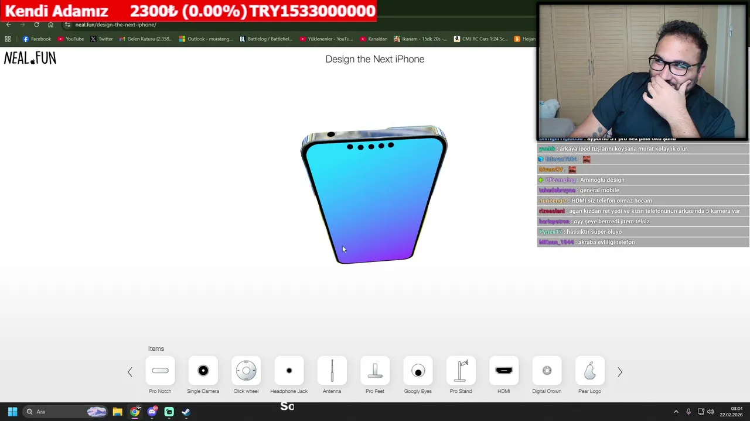
Task: Show hidden system tray icons
Action: click(676, 412)
